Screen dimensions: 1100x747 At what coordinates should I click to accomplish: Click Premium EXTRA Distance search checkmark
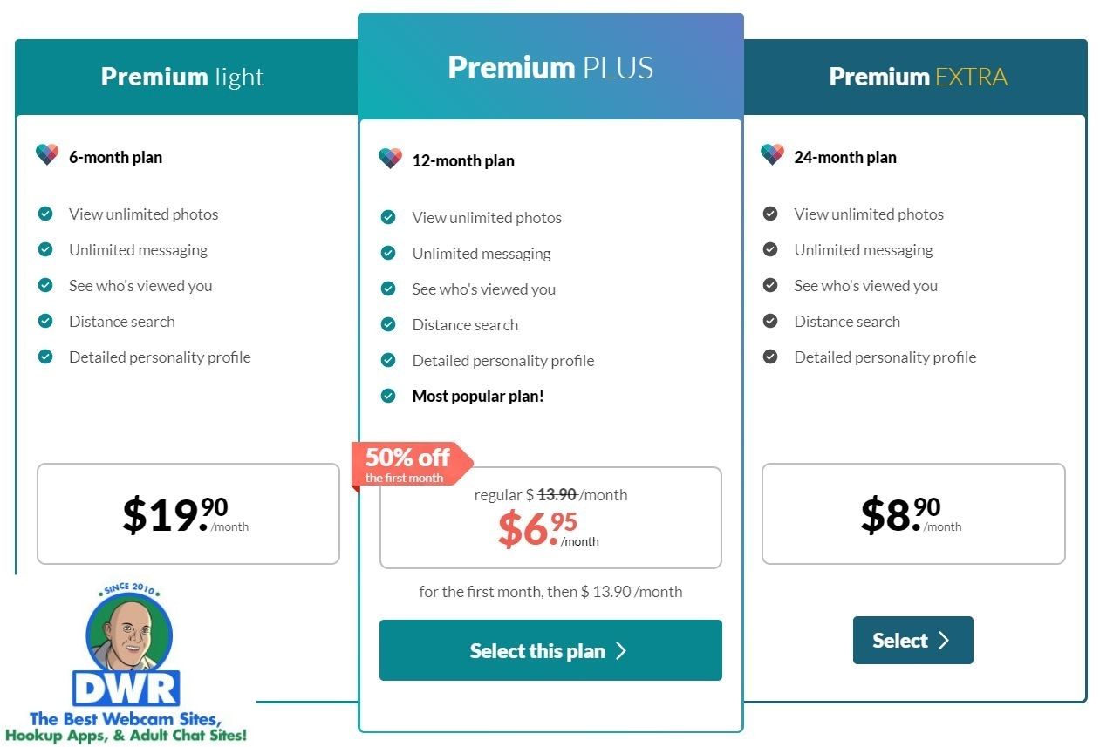770,322
